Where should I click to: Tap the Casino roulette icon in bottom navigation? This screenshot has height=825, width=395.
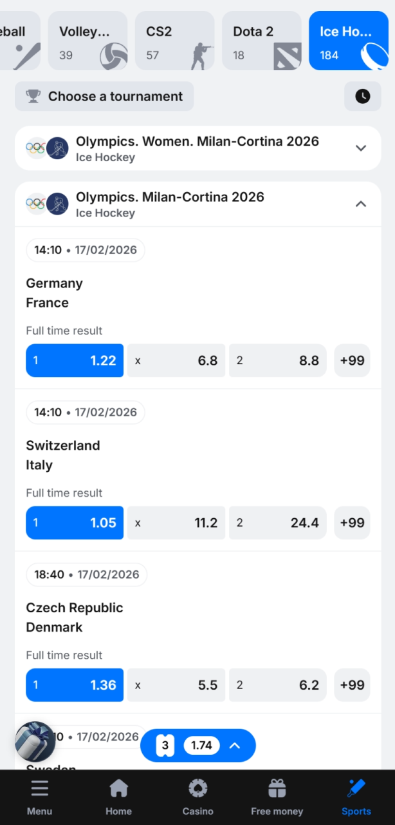pyautogui.click(x=197, y=788)
